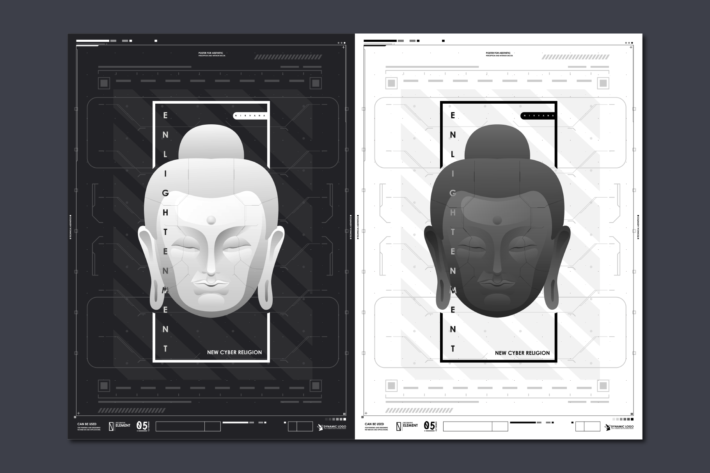The width and height of the screenshot is (710, 473).
Task: Toggle the NIRVANA pill on white poster
Action: 538,116
